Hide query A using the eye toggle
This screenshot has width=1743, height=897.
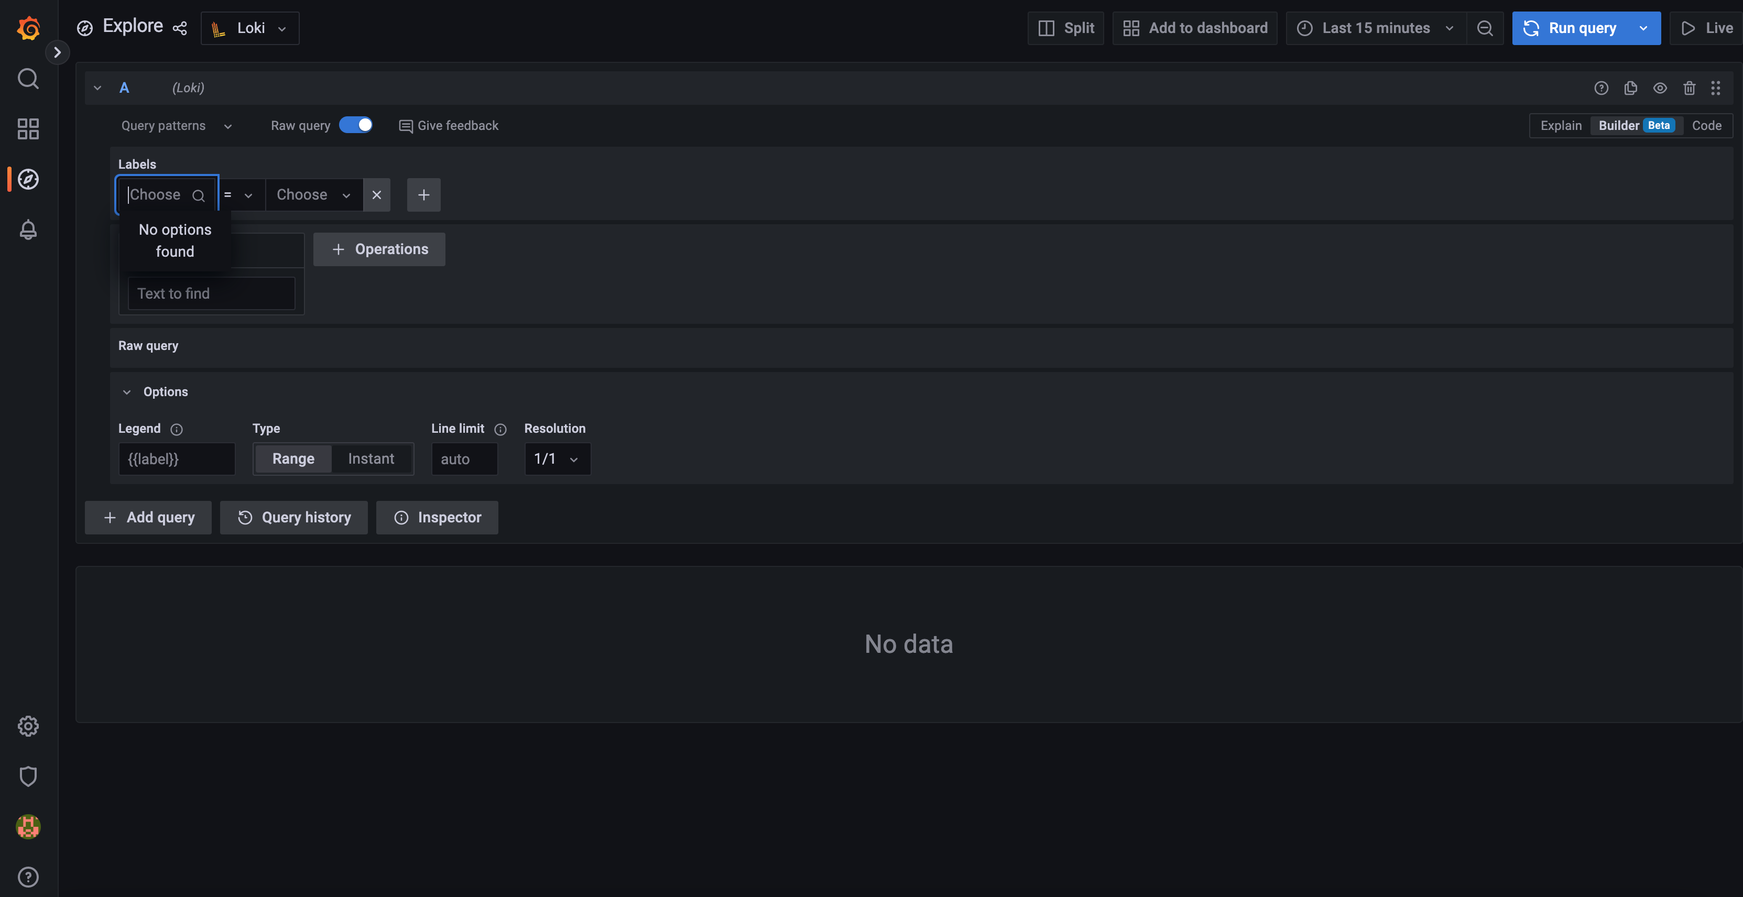[x=1660, y=88]
